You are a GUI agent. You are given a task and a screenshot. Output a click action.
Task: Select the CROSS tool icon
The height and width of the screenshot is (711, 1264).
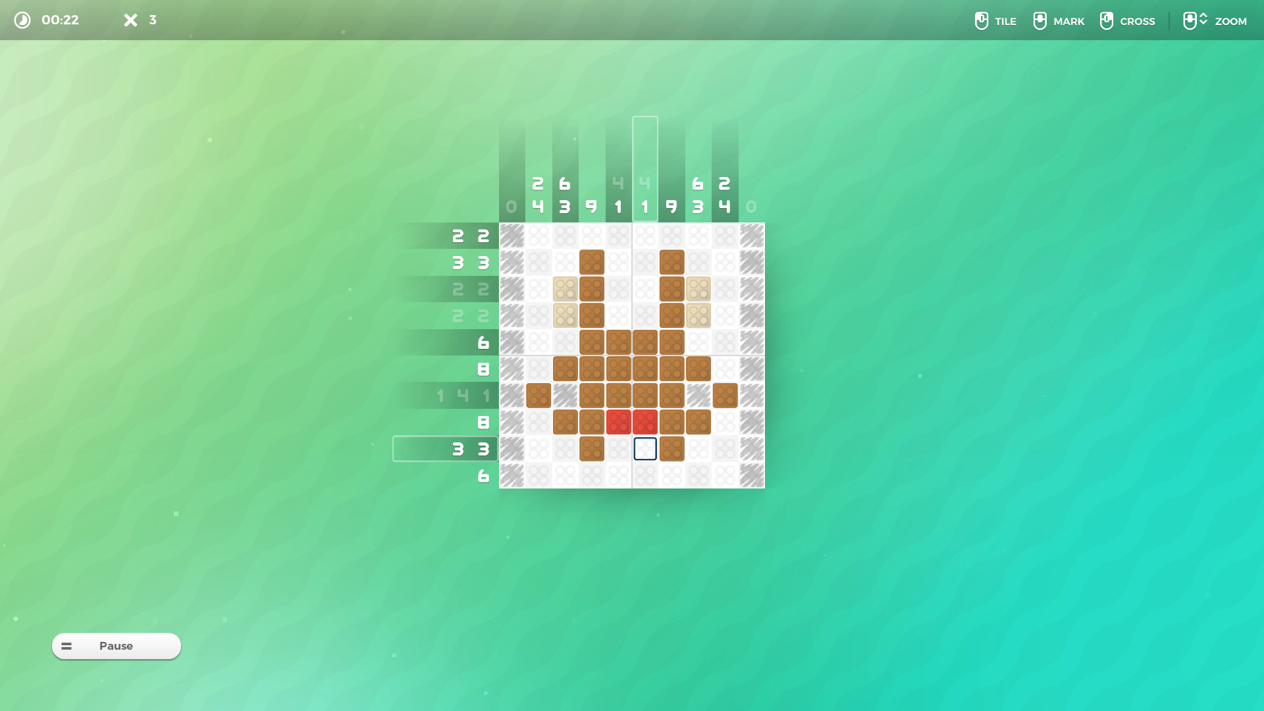[x=1107, y=20]
